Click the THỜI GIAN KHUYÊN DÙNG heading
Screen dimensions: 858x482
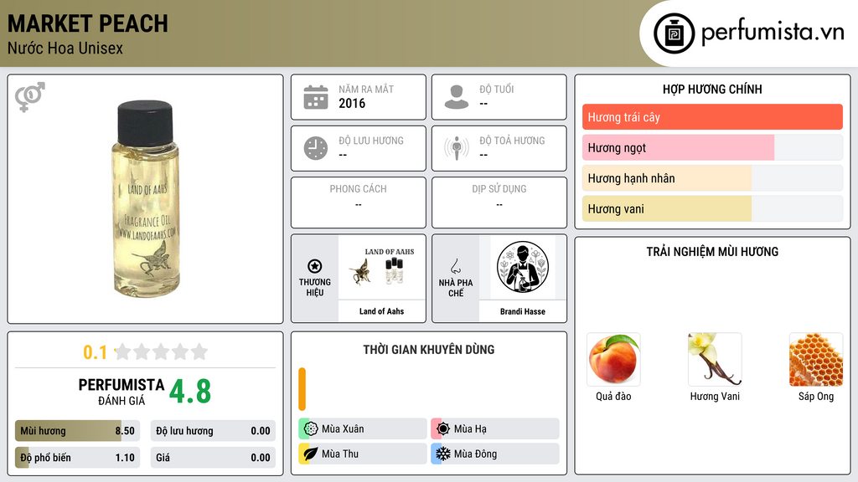pos(429,350)
